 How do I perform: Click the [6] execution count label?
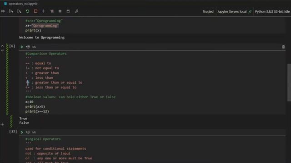point(12,46)
